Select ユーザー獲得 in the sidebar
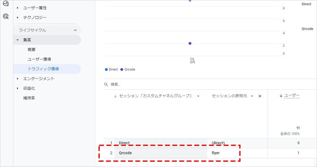317x167 pixels. [x=39, y=59]
